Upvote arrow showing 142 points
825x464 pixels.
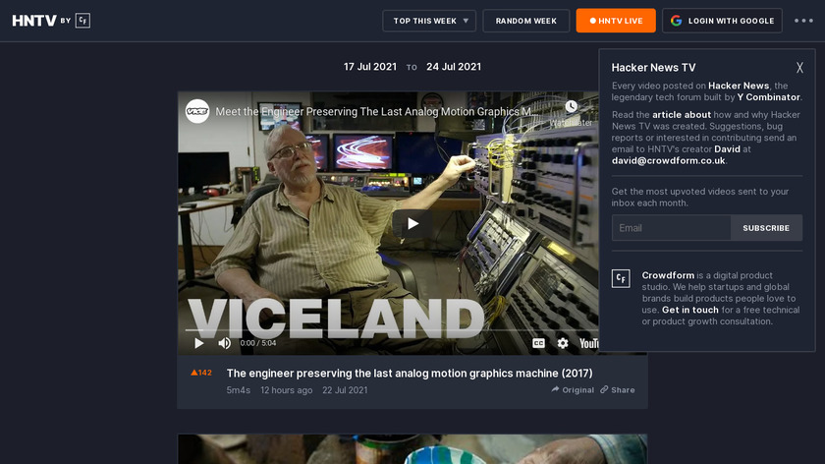[x=201, y=373]
